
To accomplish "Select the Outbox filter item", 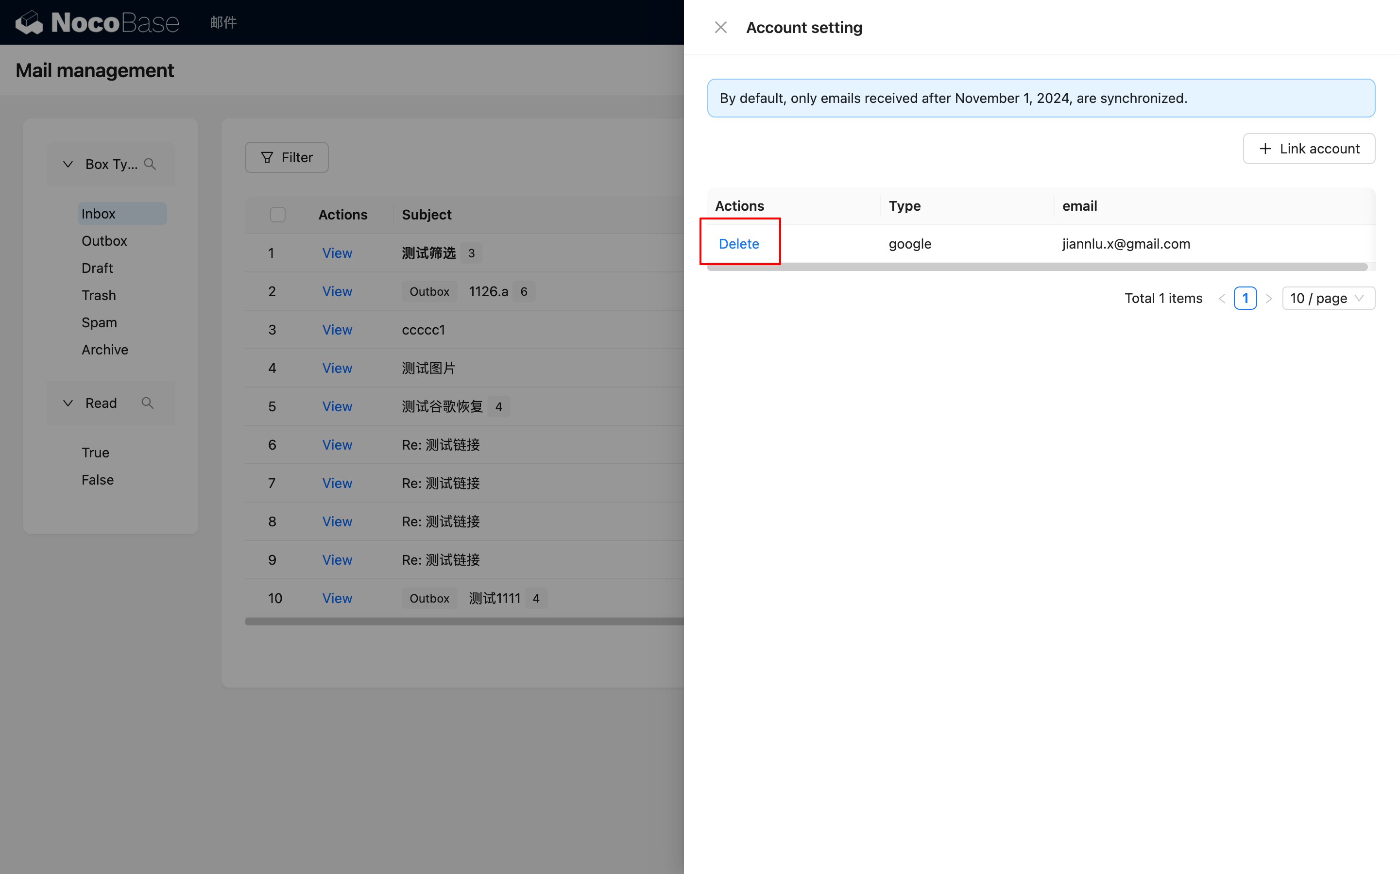I will [x=104, y=241].
